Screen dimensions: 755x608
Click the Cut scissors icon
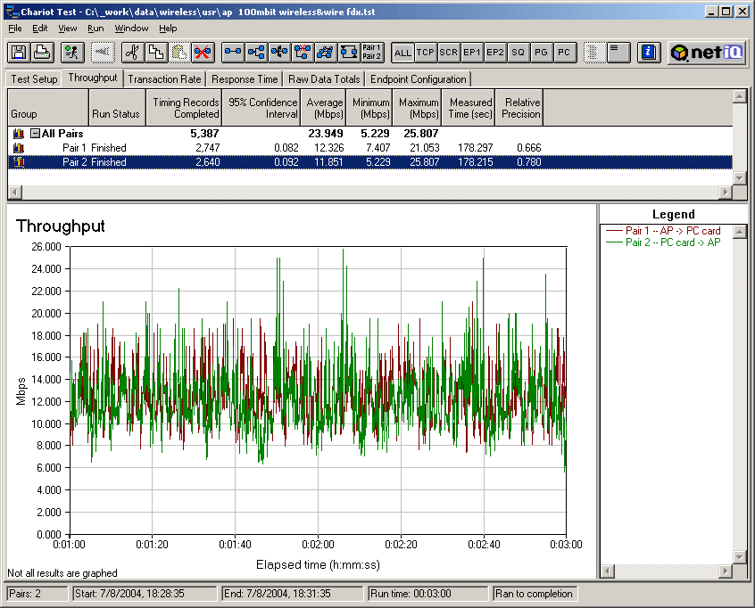tap(132, 53)
